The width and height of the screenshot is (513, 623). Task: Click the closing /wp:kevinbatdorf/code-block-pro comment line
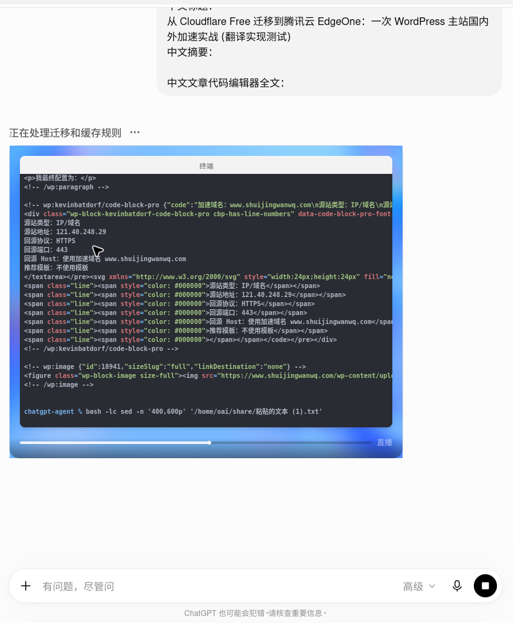[x=101, y=348]
